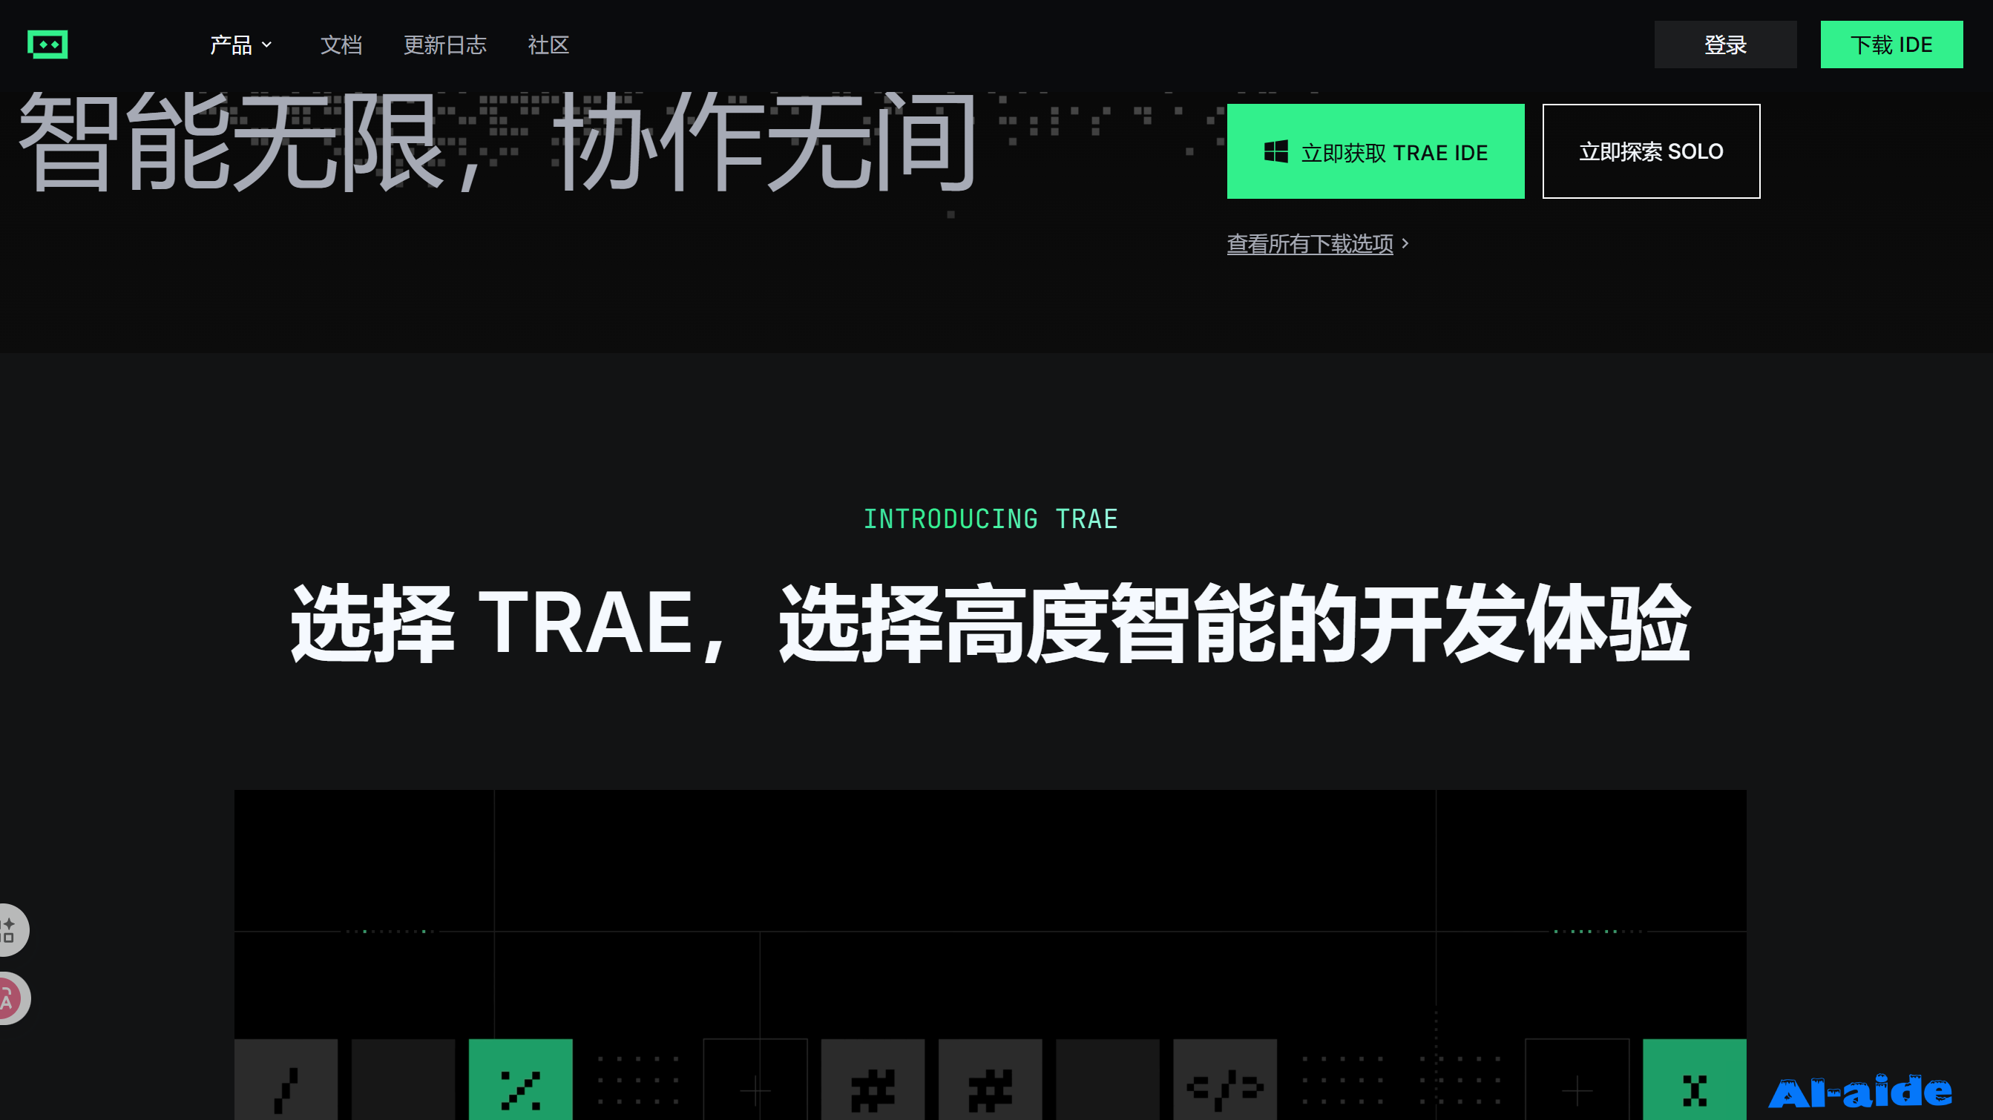Click the Windows logo in the get IDE button
The width and height of the screenshot is (1993, 1120).
coord(1275,151)
